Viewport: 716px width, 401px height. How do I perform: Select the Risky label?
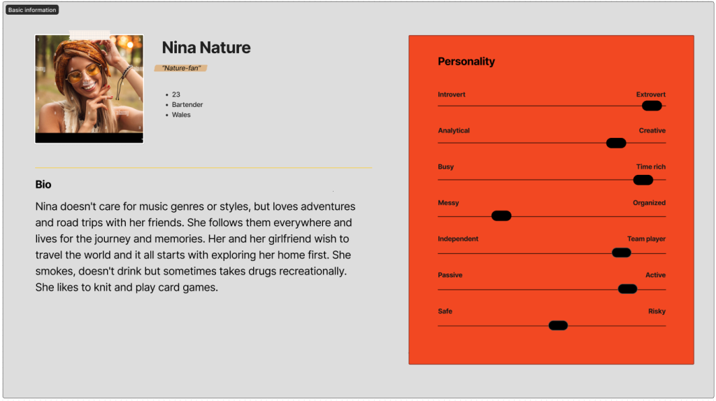657,311
